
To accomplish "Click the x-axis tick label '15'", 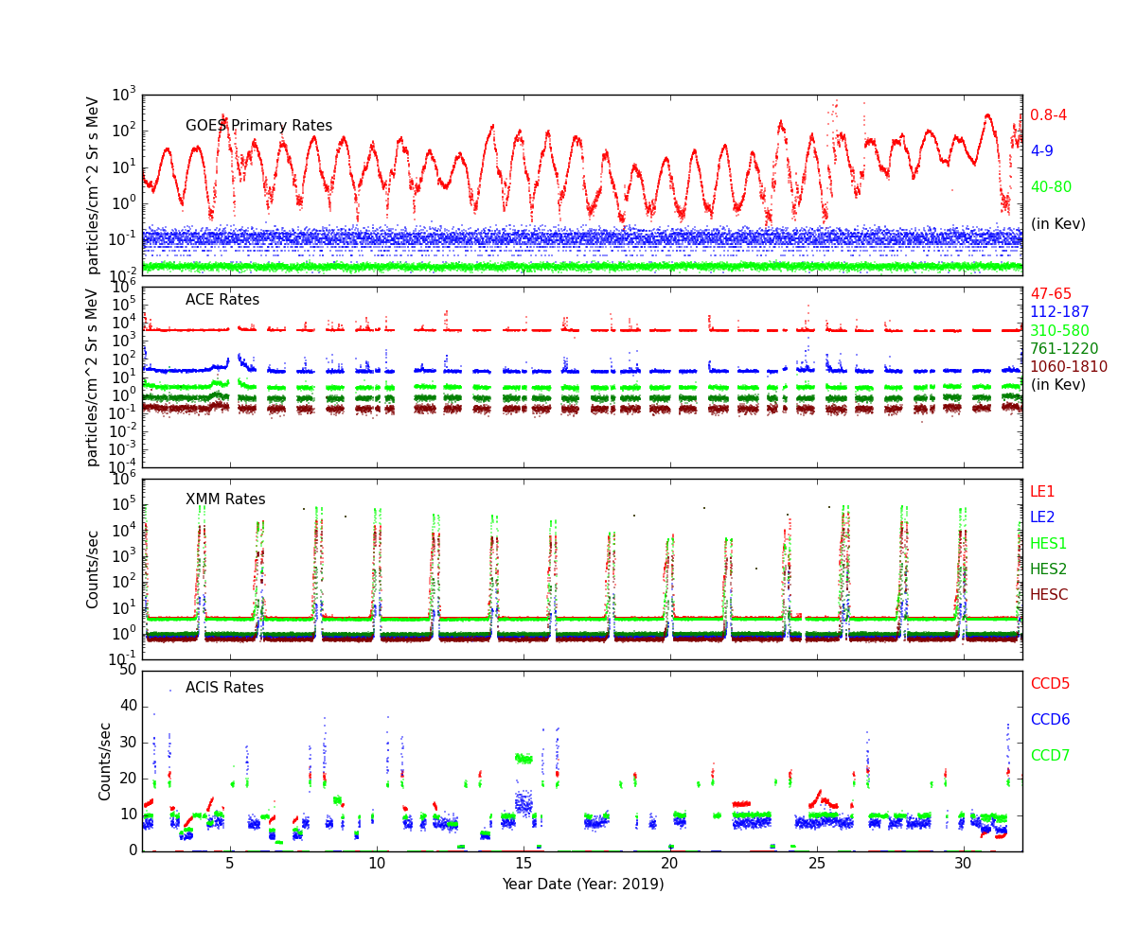I will (524, 864).
